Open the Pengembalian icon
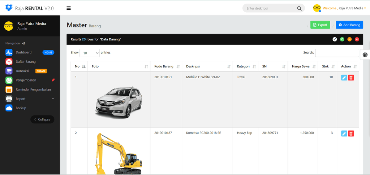 click(x=9, y=80)
